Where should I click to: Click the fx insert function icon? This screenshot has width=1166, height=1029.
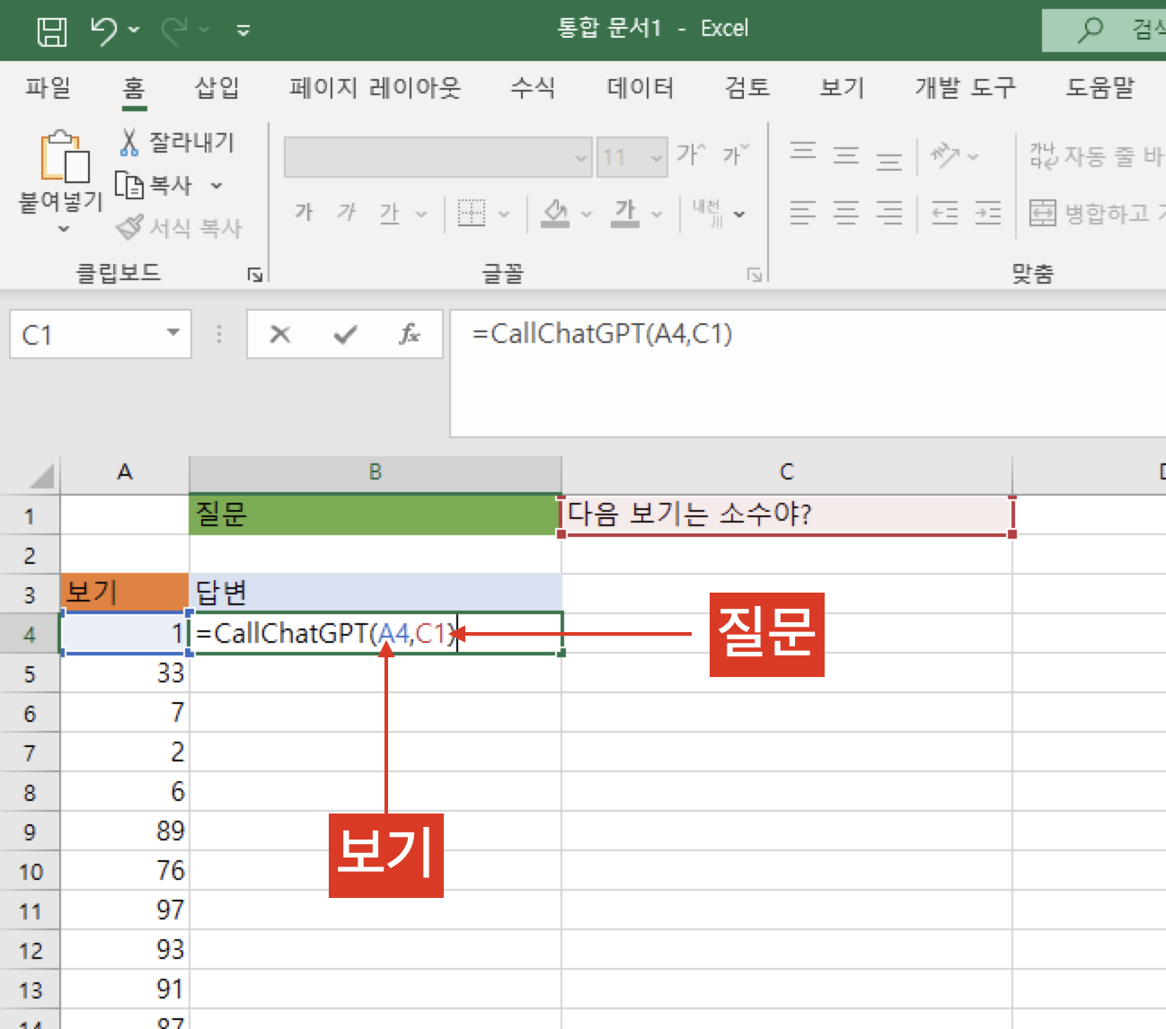410,334
